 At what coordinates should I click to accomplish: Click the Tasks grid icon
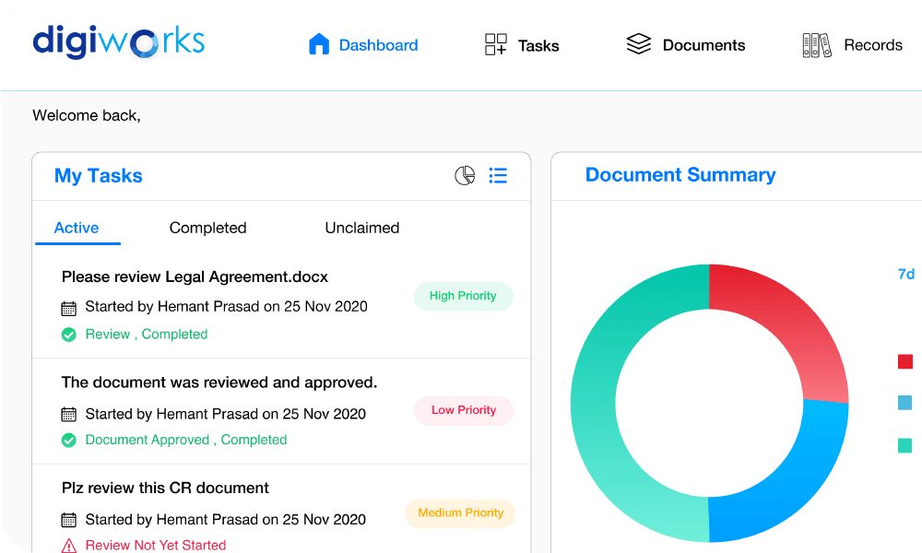(x=495, y=43)
